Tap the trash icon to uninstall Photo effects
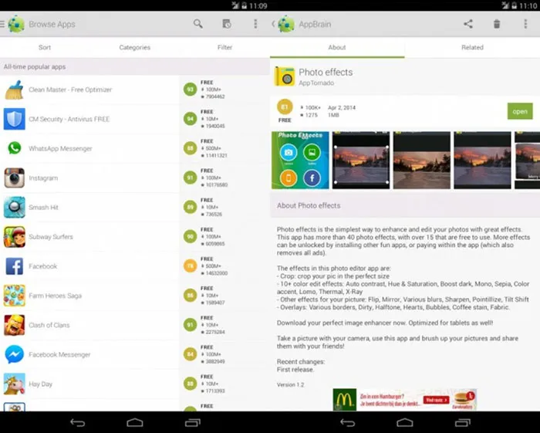 click(x=497, y=24)
